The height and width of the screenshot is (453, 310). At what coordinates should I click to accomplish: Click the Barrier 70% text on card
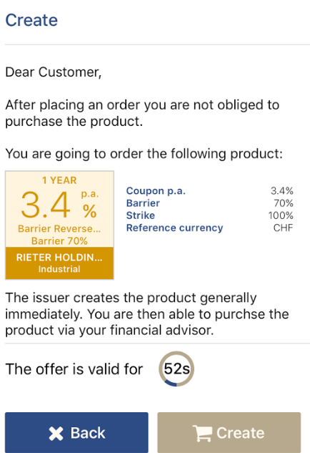pyautogui.click(x=59, y=241)
